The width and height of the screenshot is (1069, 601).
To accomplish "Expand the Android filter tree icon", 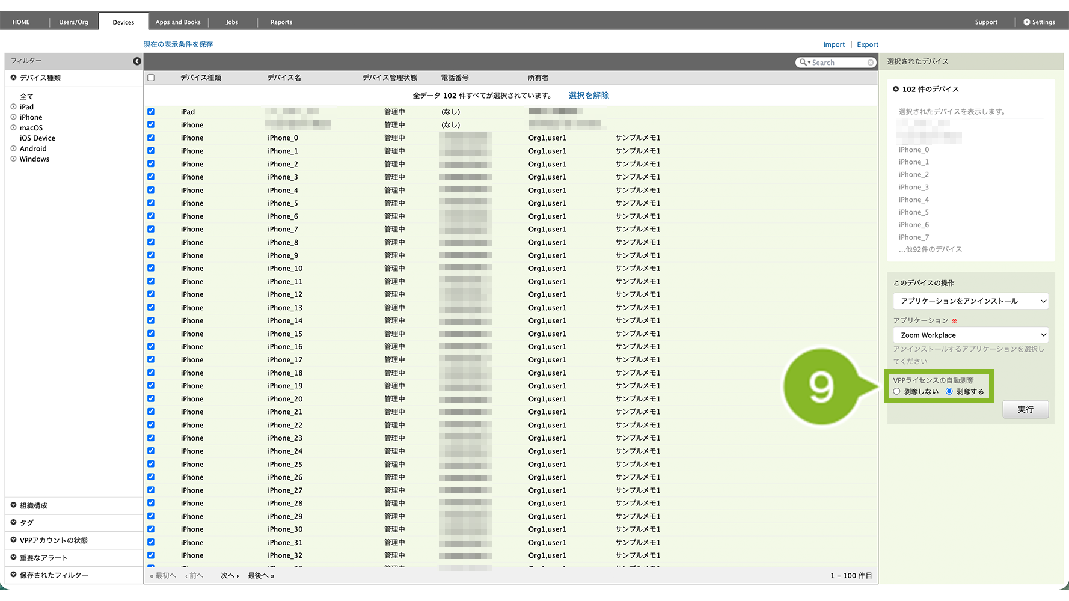I will [x=13, y=148].
